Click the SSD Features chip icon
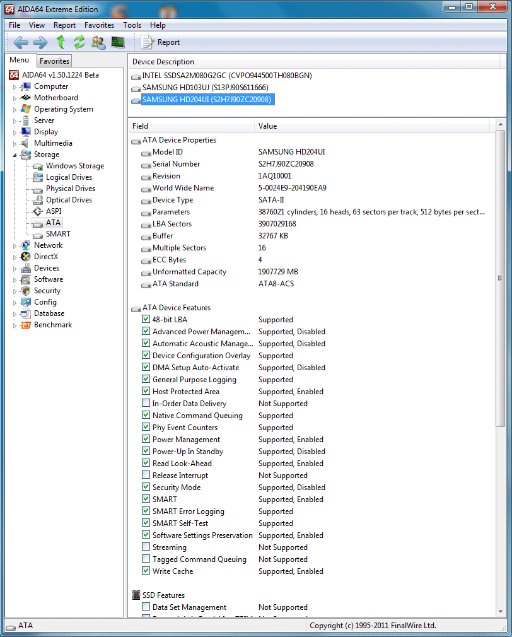Viewport: 512px width, 637px height. coord(136,595)
